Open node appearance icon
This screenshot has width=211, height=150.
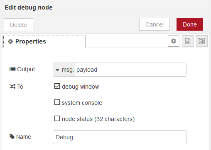point(202,41)
